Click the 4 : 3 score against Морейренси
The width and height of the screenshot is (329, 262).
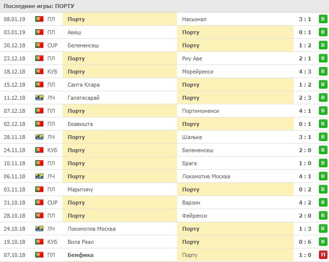point(304,72)
